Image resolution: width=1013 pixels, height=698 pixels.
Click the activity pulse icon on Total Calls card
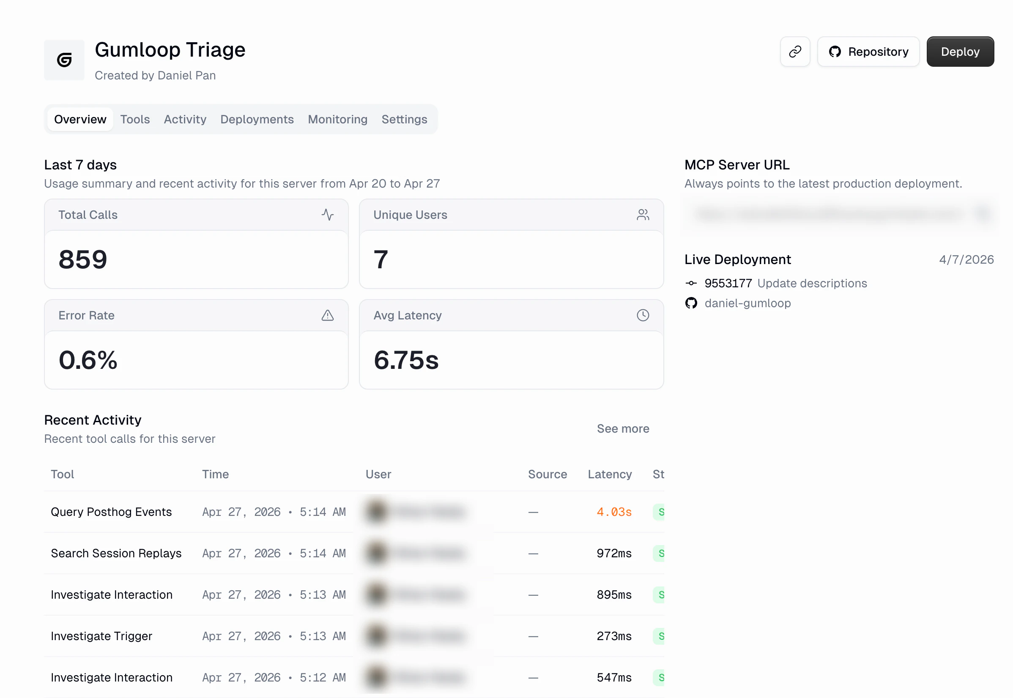(328, 214)
